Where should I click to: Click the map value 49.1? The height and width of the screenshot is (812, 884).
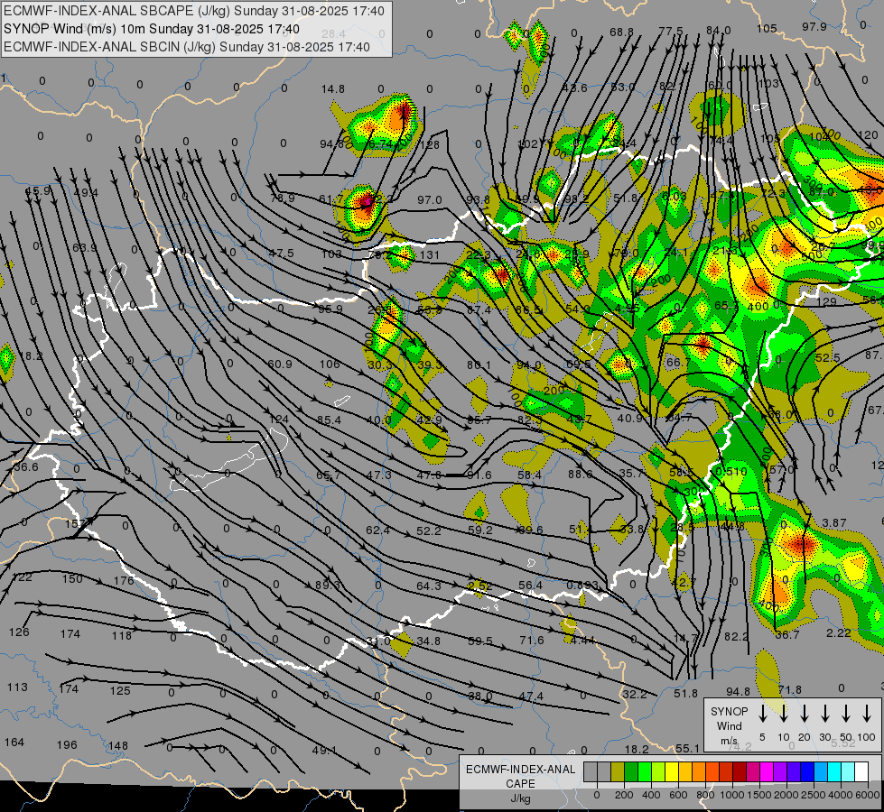coord(324,750)
